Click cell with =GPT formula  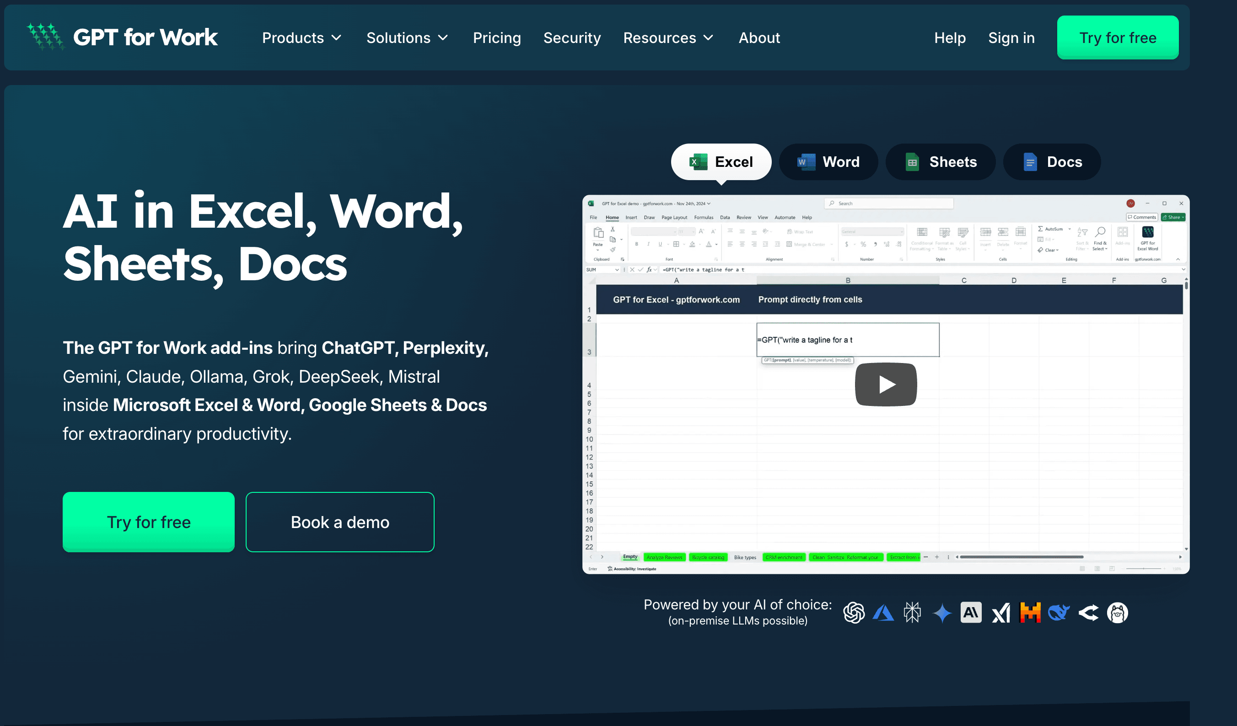point(848,339)
